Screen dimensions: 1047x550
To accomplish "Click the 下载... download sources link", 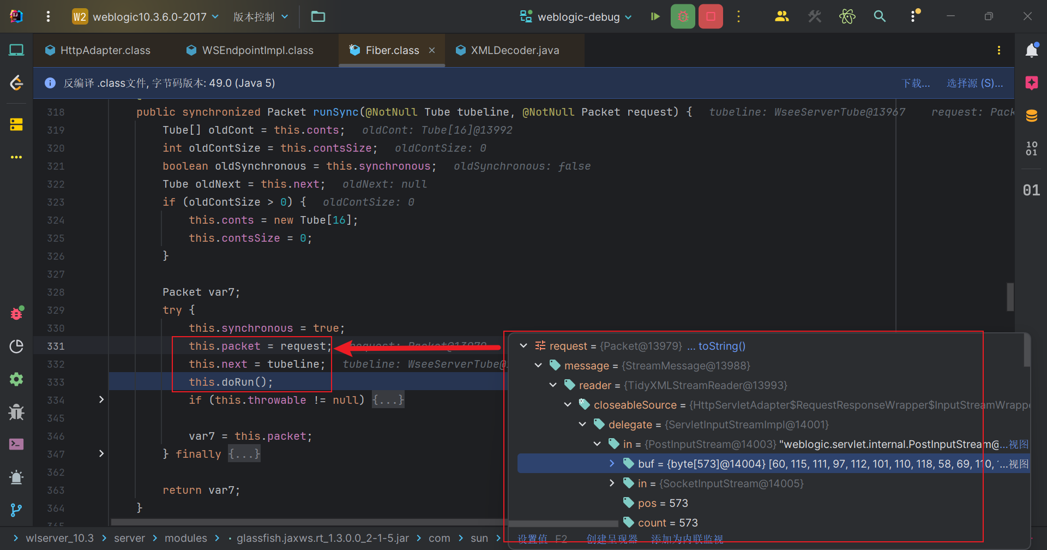I will pos(916,83).
